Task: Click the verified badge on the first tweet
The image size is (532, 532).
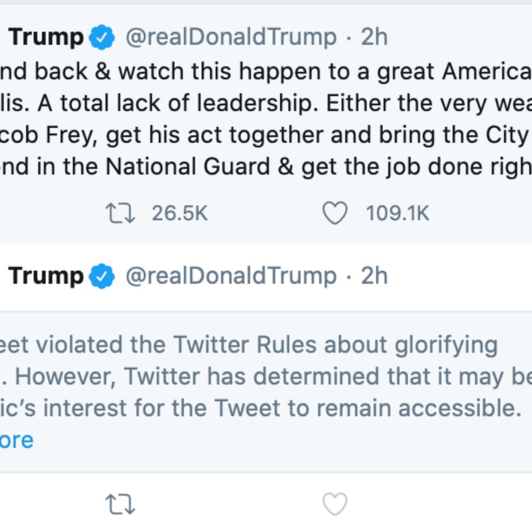Action: point(102,37)
